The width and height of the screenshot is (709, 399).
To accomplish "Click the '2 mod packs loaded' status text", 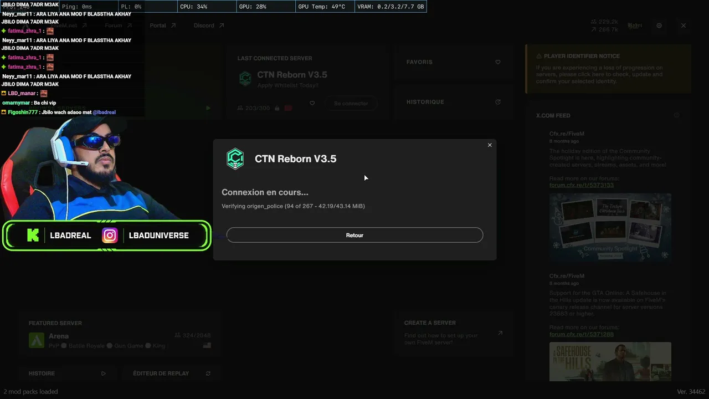I will tap(30, 392).
